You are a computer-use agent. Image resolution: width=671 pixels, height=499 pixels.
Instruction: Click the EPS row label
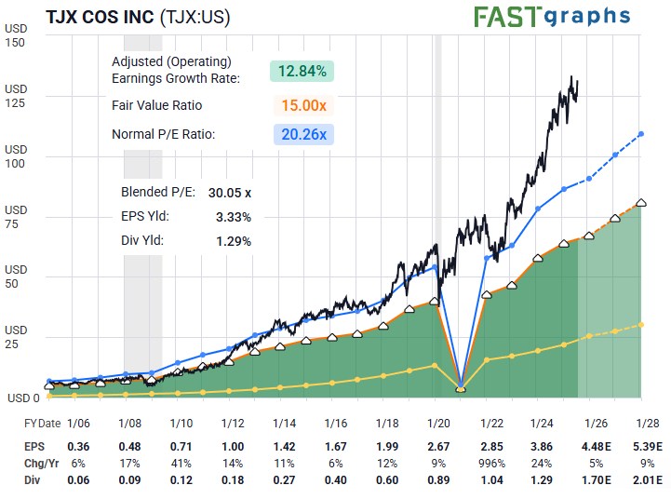34,447
